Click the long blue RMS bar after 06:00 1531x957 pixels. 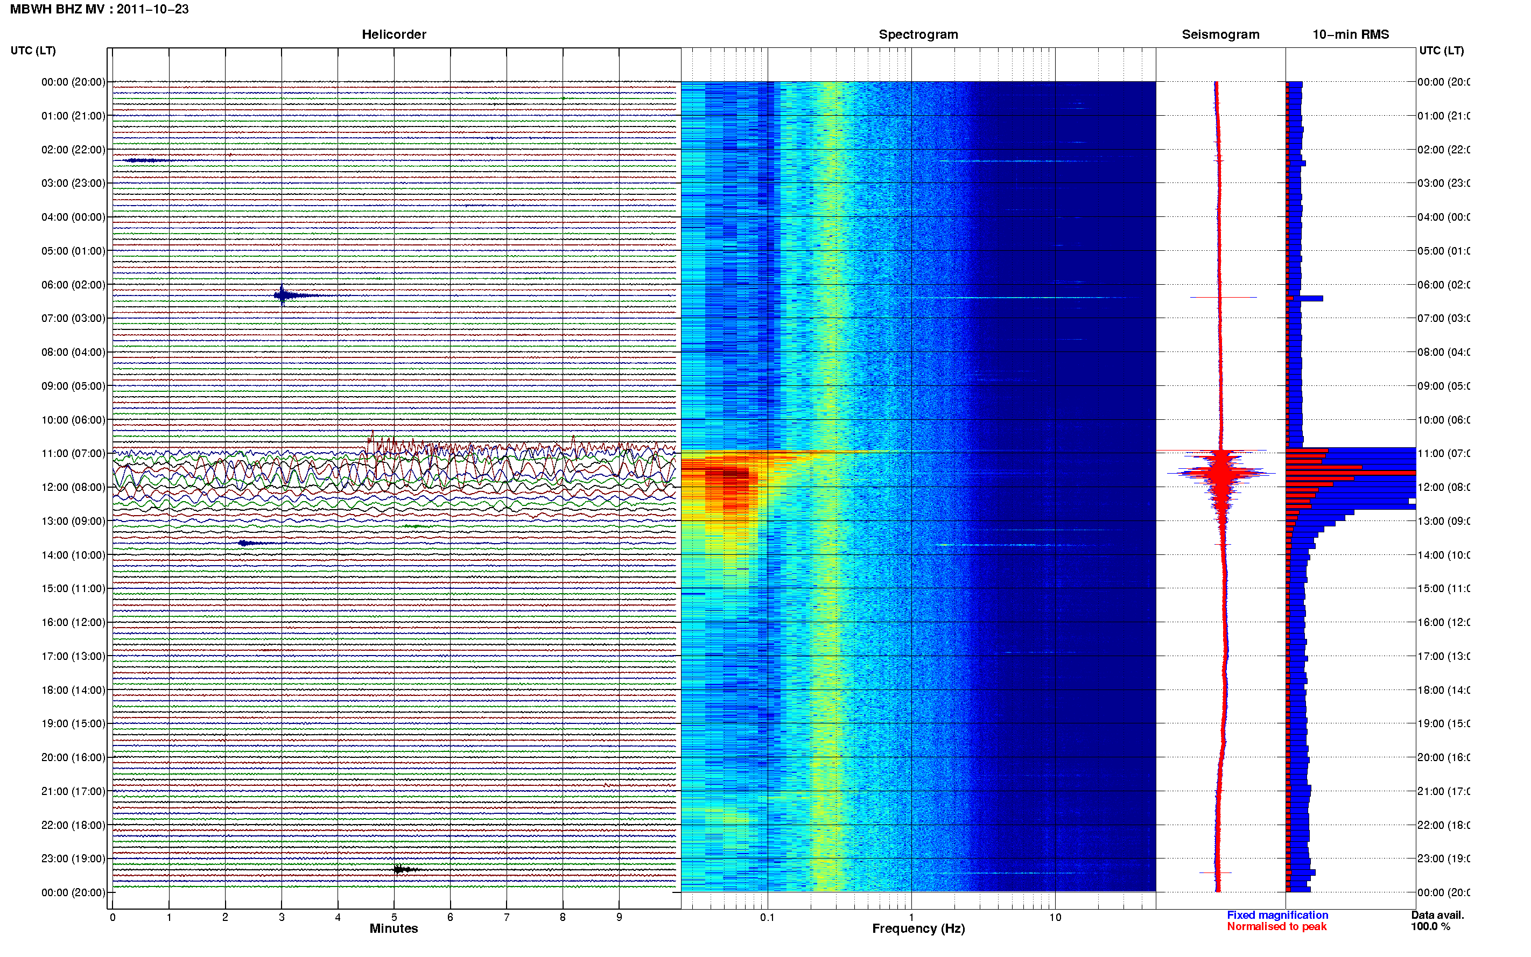coord(1305,298)
